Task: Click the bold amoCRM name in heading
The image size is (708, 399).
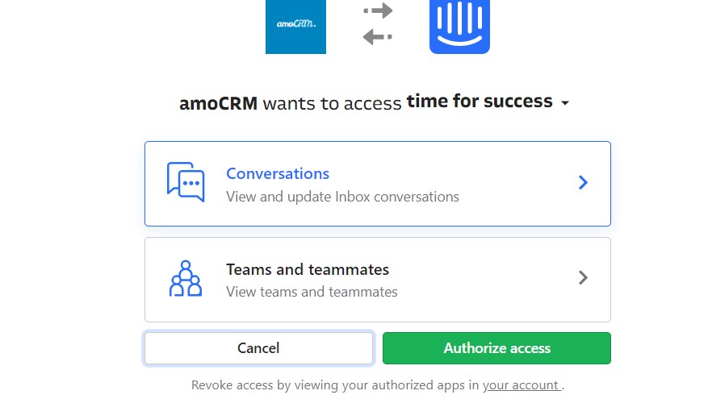Action: click(x=218, y=103)
